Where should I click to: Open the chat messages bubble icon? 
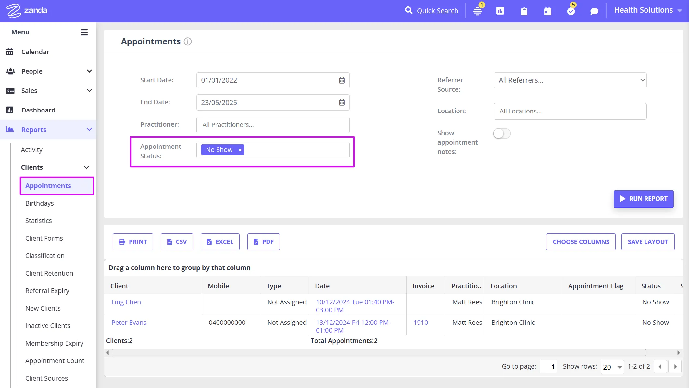594,11
